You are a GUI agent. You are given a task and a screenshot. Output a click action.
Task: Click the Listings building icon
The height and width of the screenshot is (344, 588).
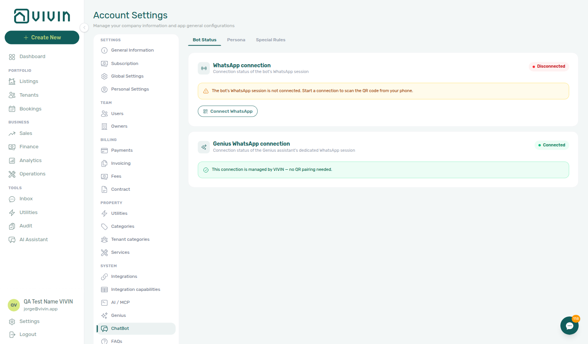tap(12, 81)
